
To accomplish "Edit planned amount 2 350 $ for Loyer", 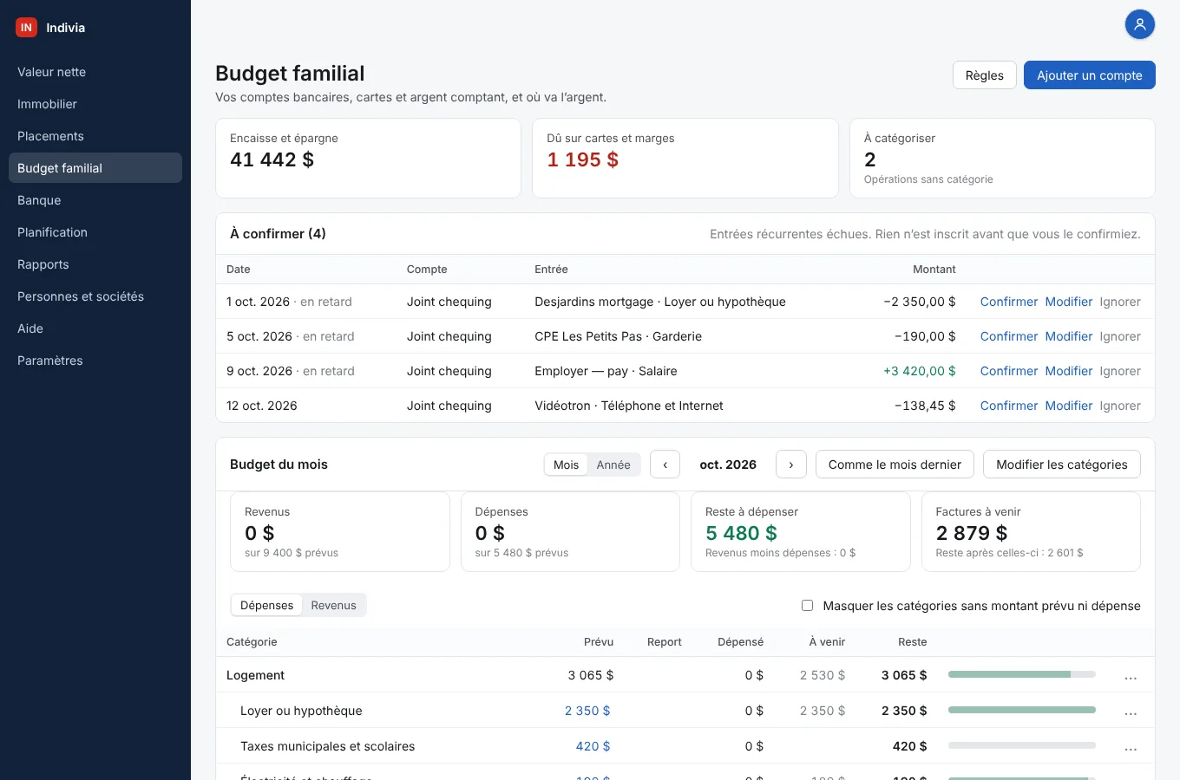I will (x=587, y=711).
